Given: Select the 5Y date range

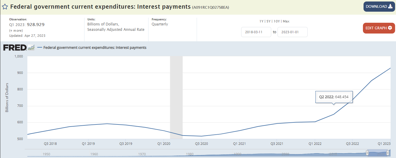Looking at the screenshot, I should point(269,21).
